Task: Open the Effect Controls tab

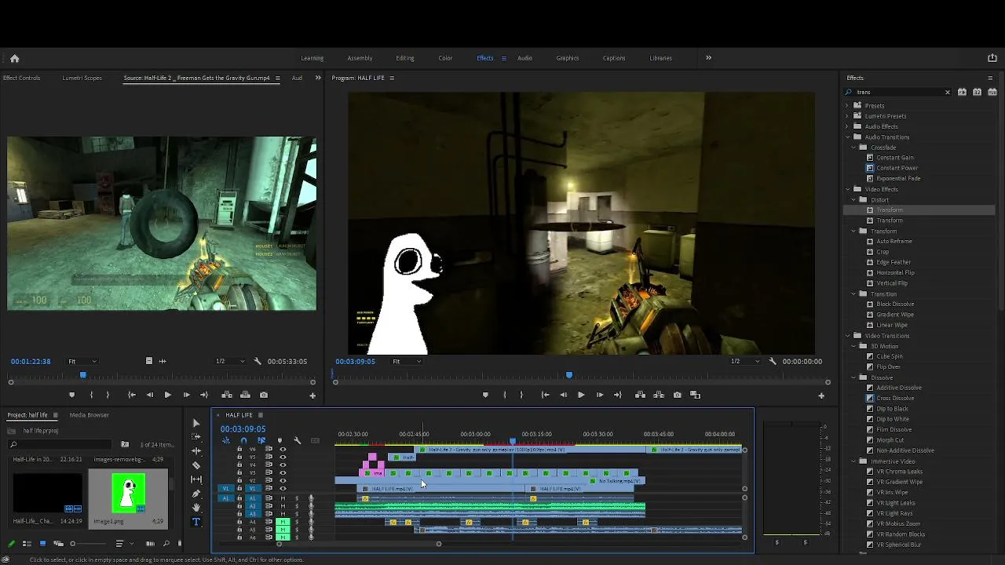Action: [21, 78]
